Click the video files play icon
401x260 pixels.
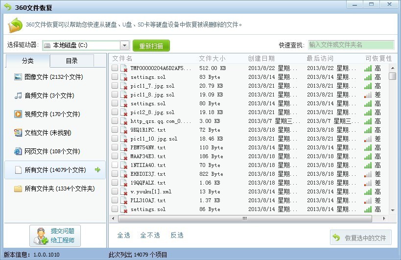tap(18, 114)
